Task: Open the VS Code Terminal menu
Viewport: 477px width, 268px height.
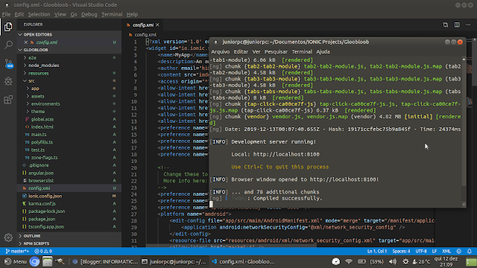Action: coord(112,14)
